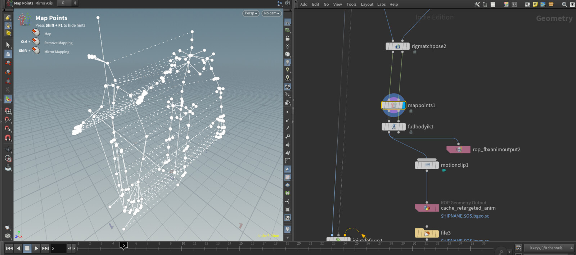Create network box icon
This screenshot has height=255, width=576.
[527, 4]
